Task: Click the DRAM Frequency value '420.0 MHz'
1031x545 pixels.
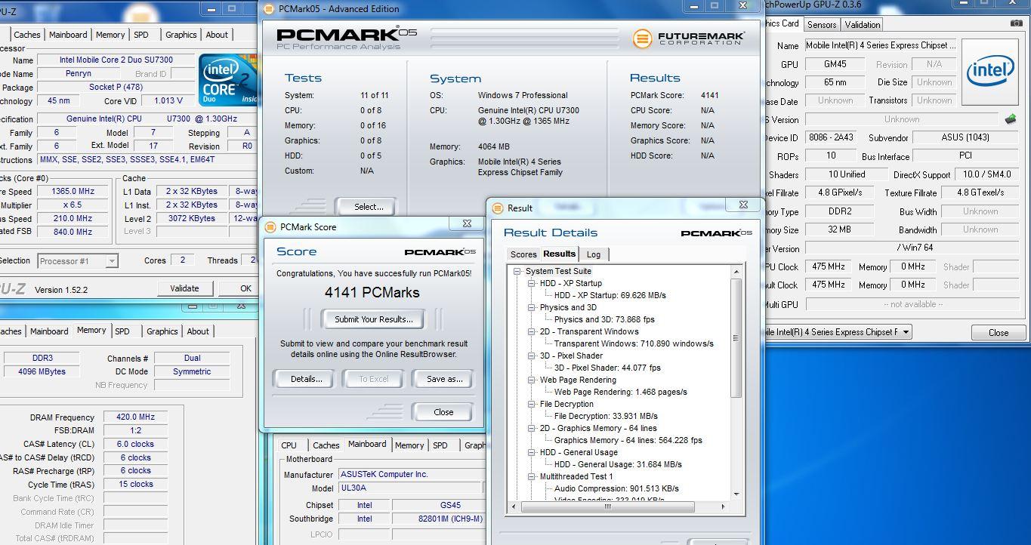Action: click(135, 417)
